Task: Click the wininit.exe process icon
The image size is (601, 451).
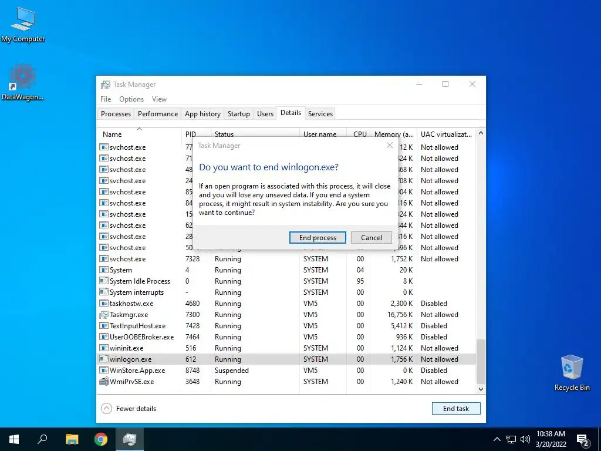Action: pos(103,348)
